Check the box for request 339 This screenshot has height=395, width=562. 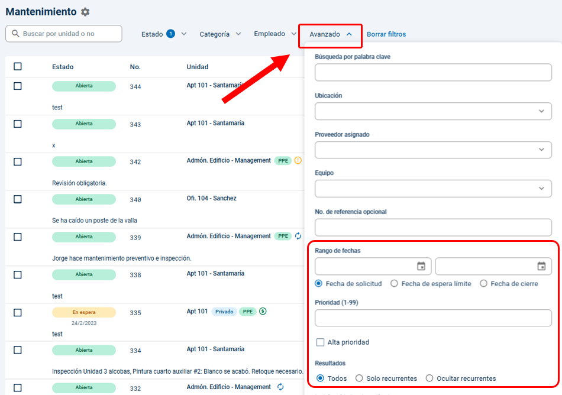pyautogui.click(x=18, y=237)
